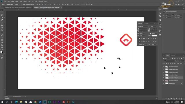Open Google Chrome from the taskbar

[x=35, y=102]
